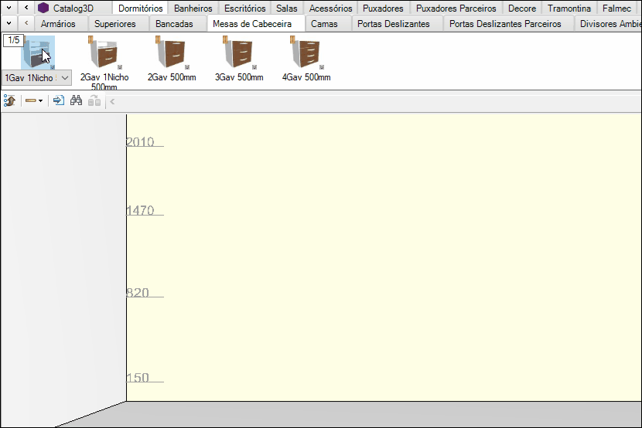Select the 2Gav 500mm nightstand thumbnail

point(172,53)
